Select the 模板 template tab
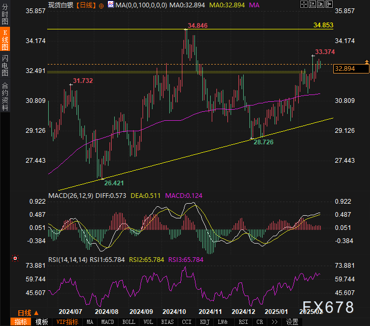Image resolution: width=370 pixels, height=326 pixels. tap(42, 322)
